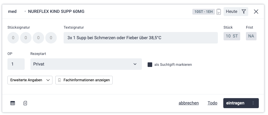This screenshot has width=268, height=115.
Task: Click the OP quantity field
Action: pos(16,64)
